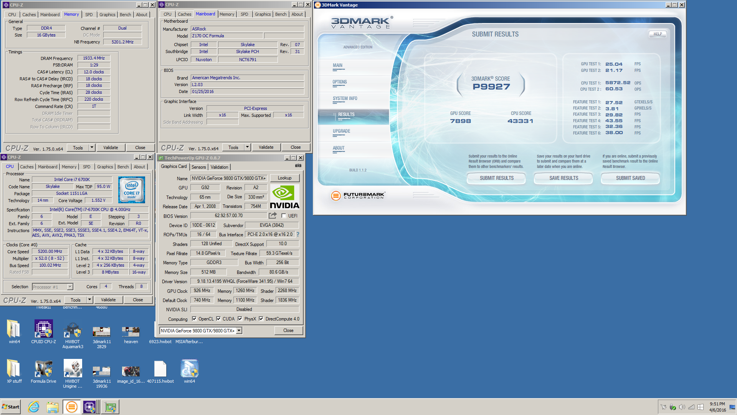Screen dimensions: 737x415
Task: Open network status icon in system tray
Action: pyautogui.click(x=691, y=407)
